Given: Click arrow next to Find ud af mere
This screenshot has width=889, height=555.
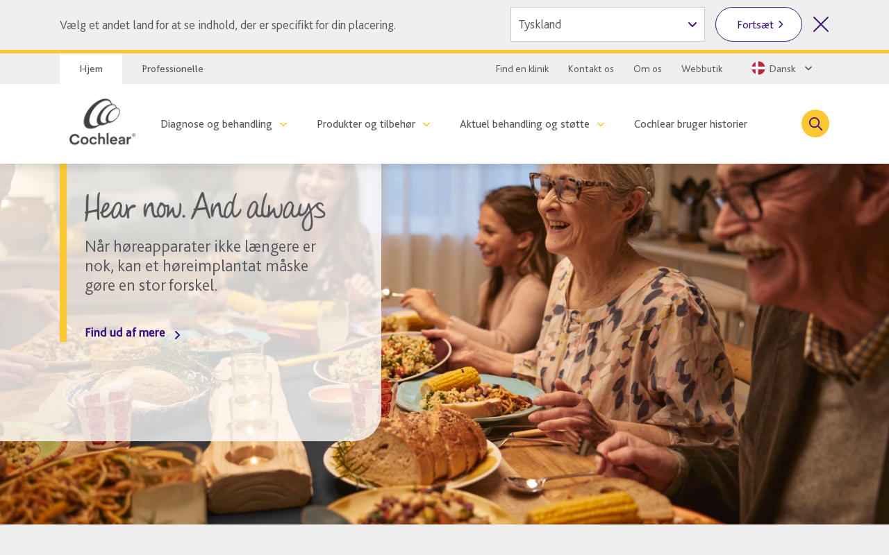Looking at the screenshot, I should tap(177, 335).
